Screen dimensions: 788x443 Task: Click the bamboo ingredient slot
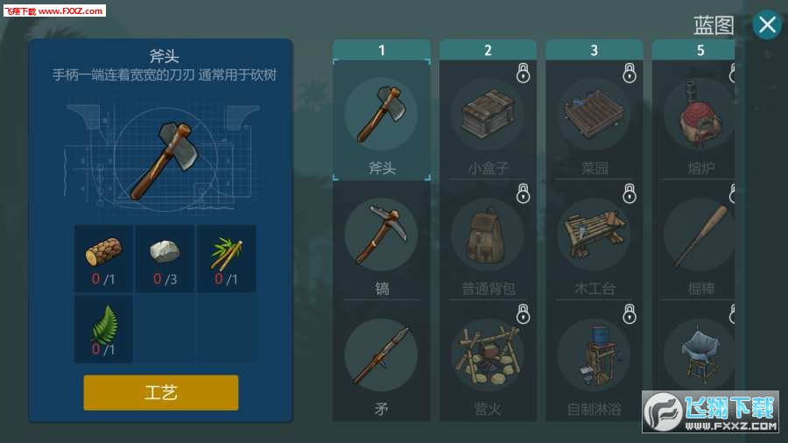click(226, 258)
